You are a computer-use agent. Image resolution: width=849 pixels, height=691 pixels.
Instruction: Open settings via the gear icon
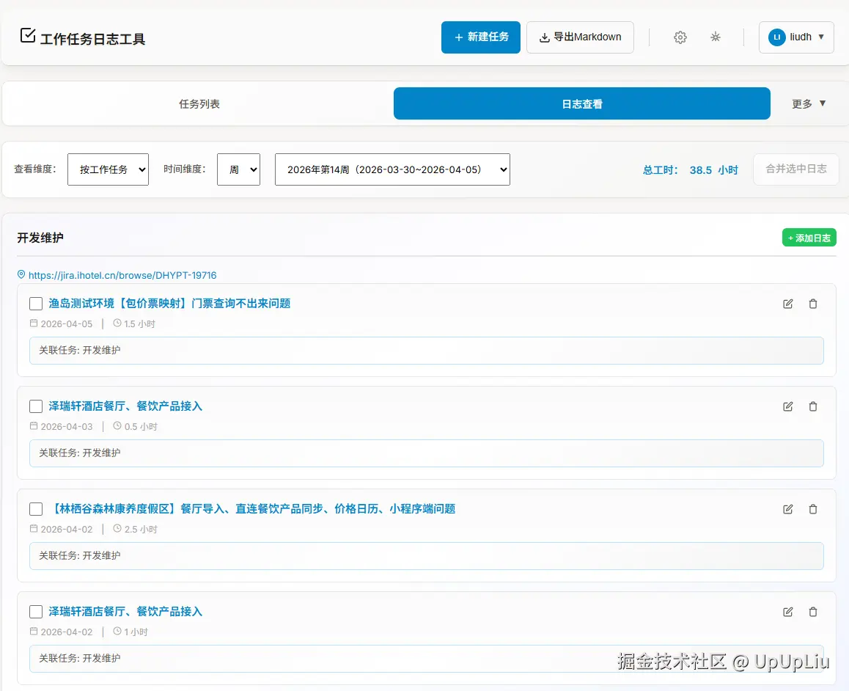tap(680, 37)
